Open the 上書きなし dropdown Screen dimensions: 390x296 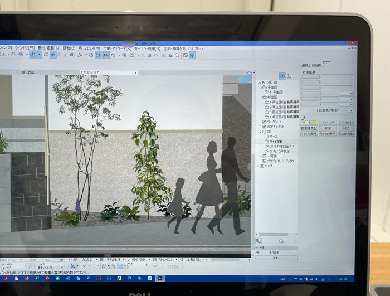tap(194, 260)
